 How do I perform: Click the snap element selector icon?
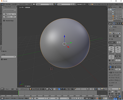[x=96, y=89]
